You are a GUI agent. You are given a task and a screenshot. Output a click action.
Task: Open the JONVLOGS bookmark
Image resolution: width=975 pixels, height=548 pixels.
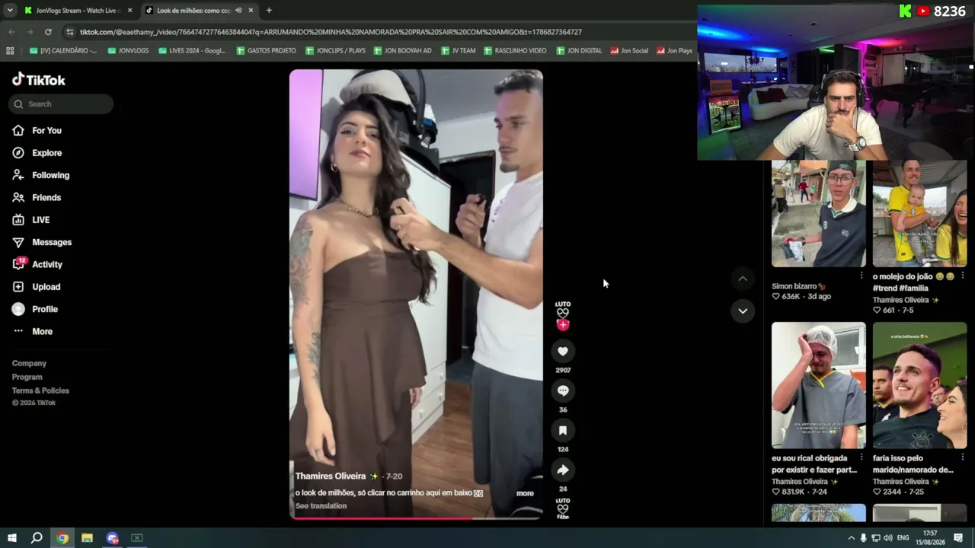[129, 51]
